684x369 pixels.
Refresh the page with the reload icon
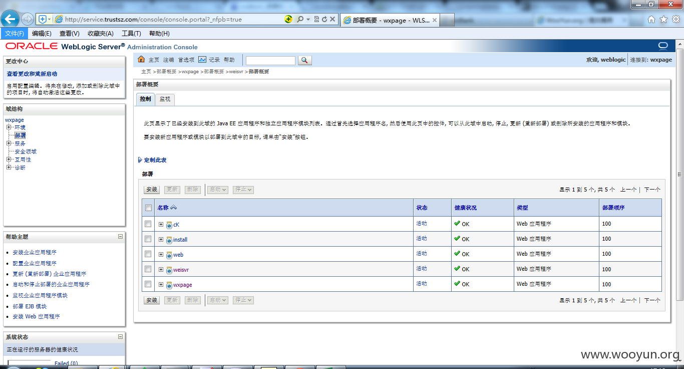(324, 19)
